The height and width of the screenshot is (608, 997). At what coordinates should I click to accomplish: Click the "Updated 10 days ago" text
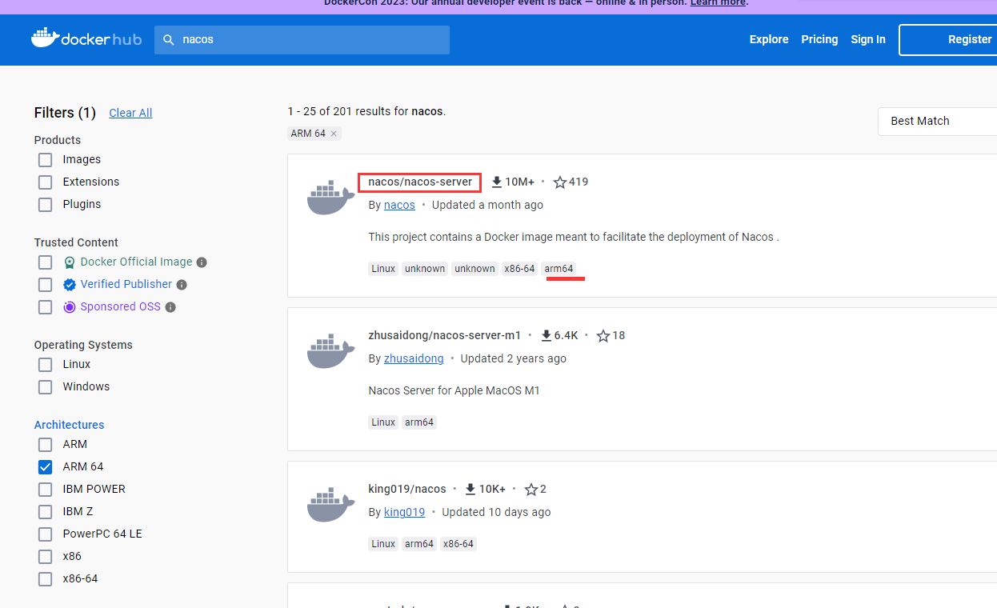pyautogui.click(x=496, y=512)
